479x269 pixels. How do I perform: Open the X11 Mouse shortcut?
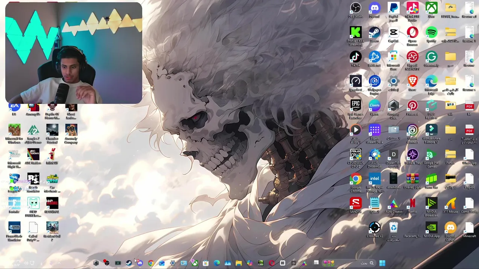pos(450,205)
